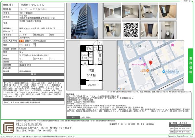Click the room number 402 (4階部分)
This screenshot has width=195, height=138.
click(26, 13)
